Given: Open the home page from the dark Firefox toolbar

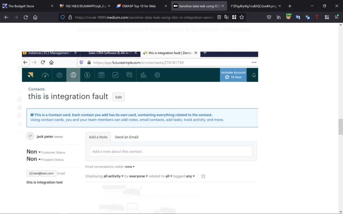Looking at the screenshot, I should [35, 17].
